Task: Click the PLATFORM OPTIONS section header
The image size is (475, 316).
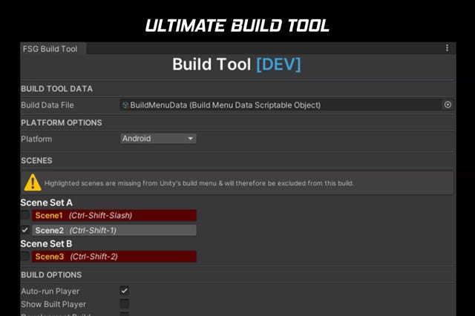Action: 62,122
